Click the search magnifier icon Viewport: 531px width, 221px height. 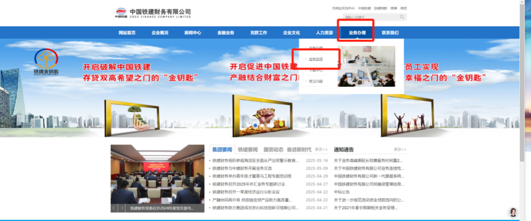tap(401, 17)
